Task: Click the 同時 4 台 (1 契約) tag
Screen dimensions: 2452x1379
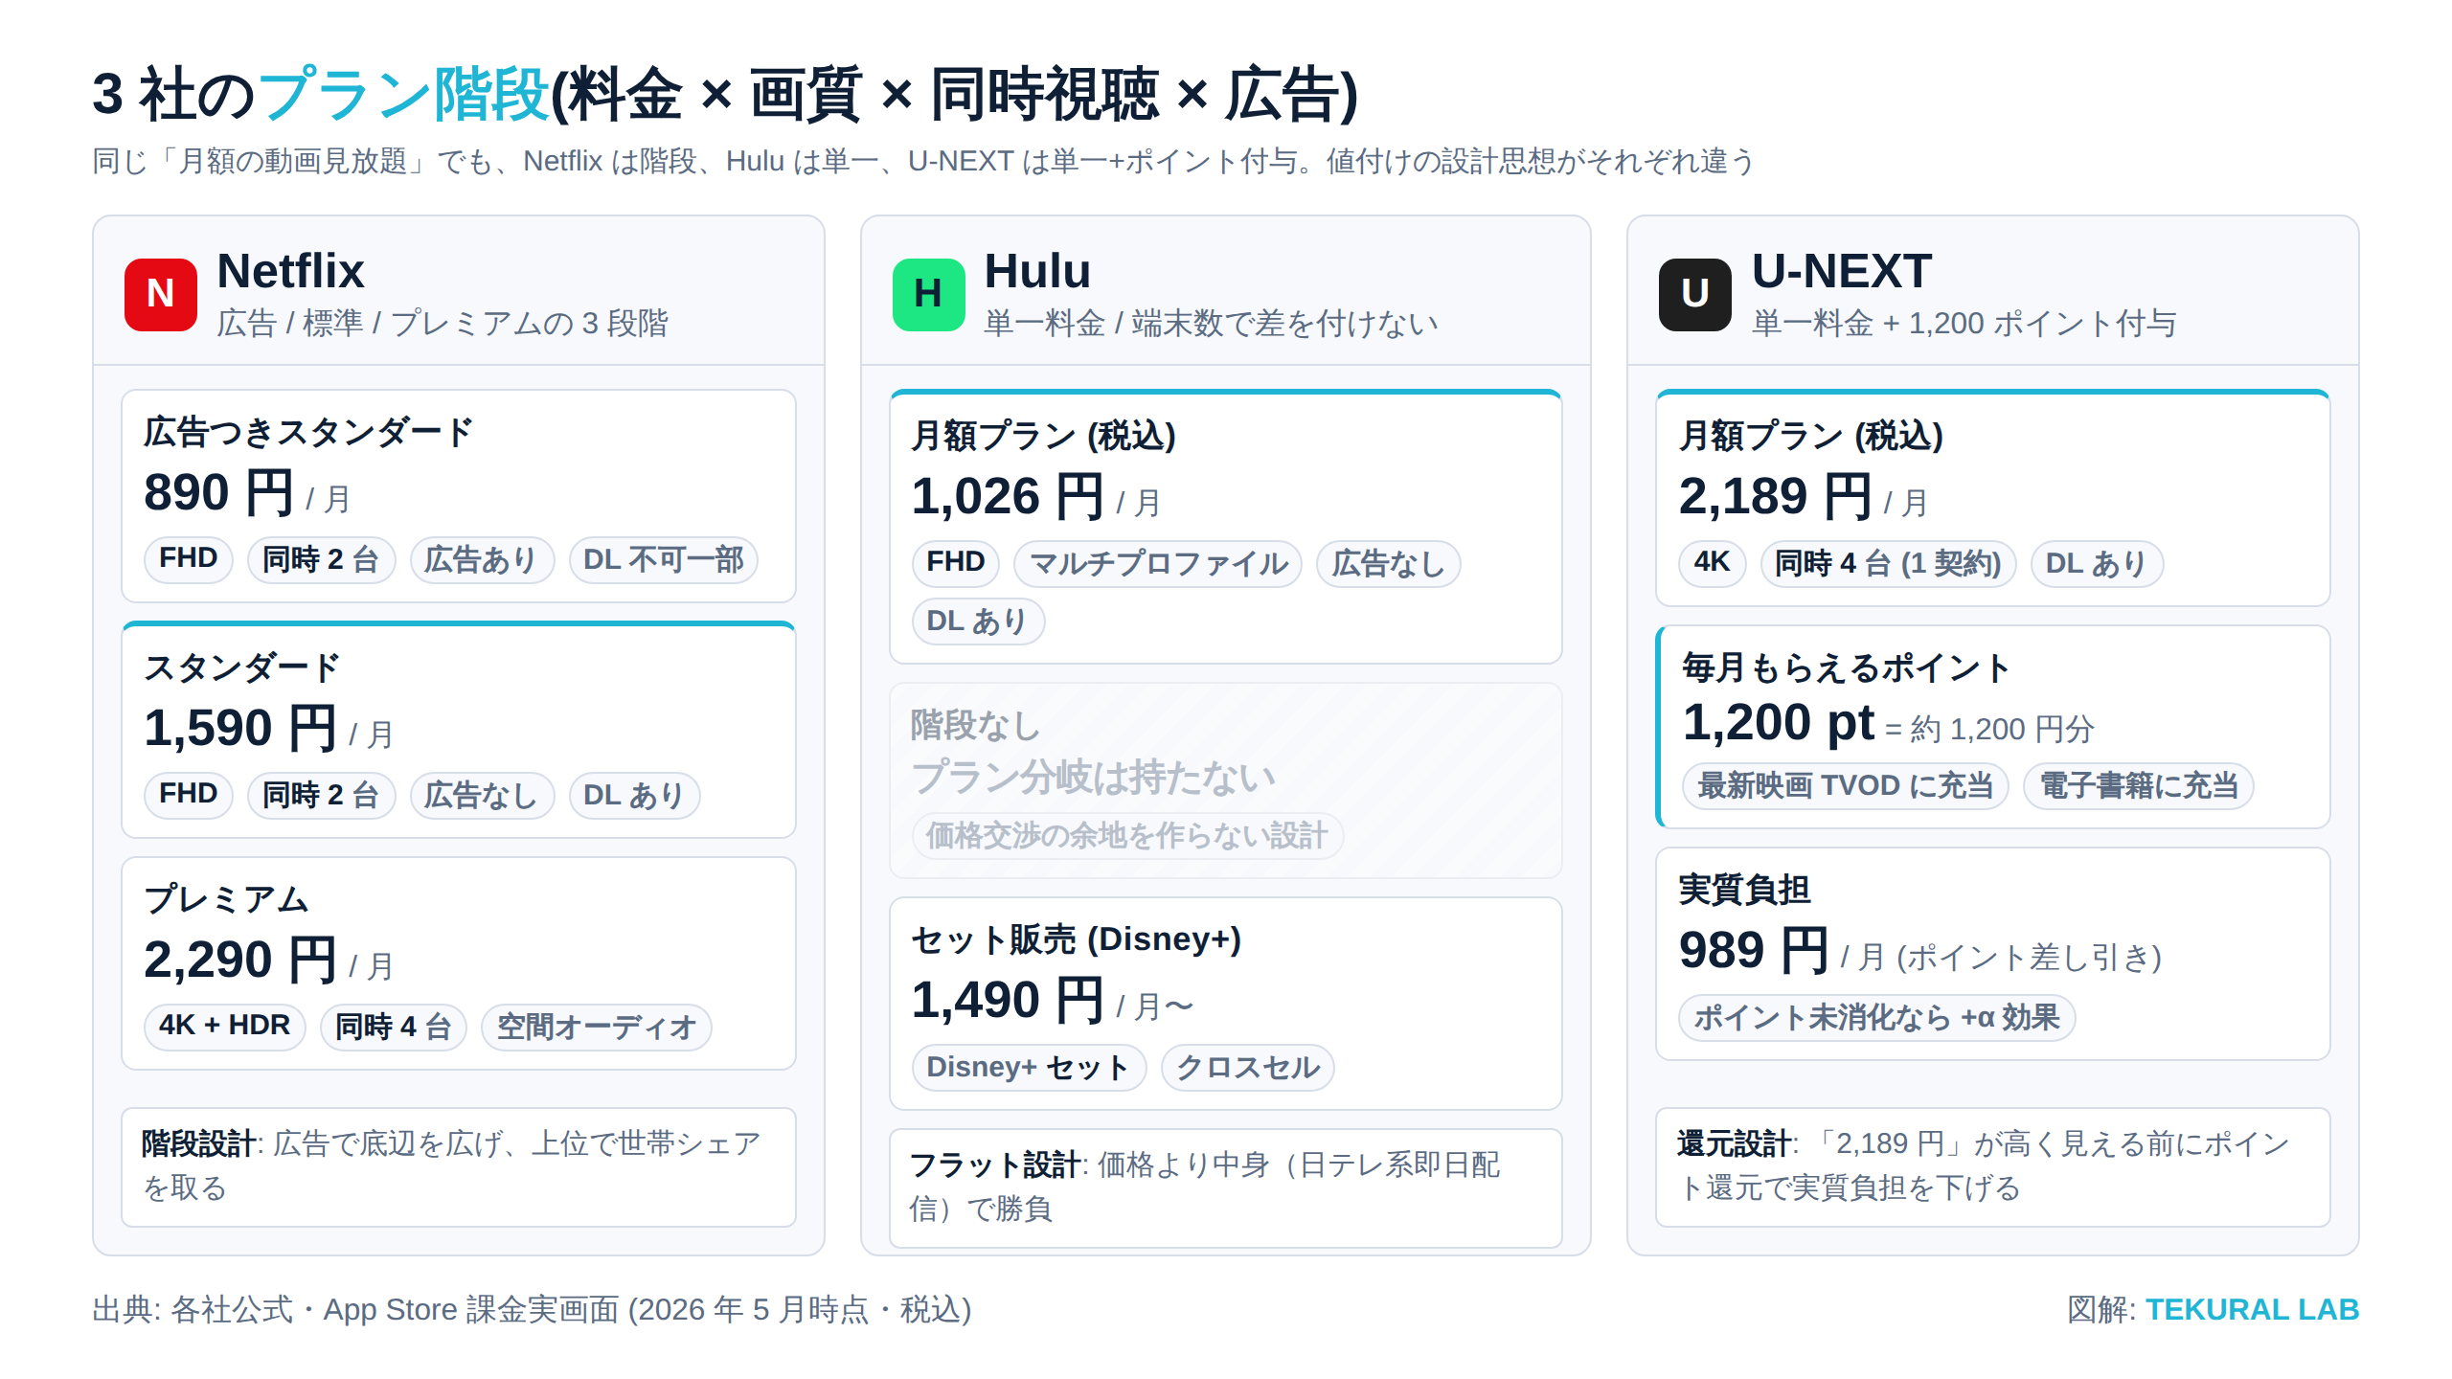Action: [x=1888, y=563]
